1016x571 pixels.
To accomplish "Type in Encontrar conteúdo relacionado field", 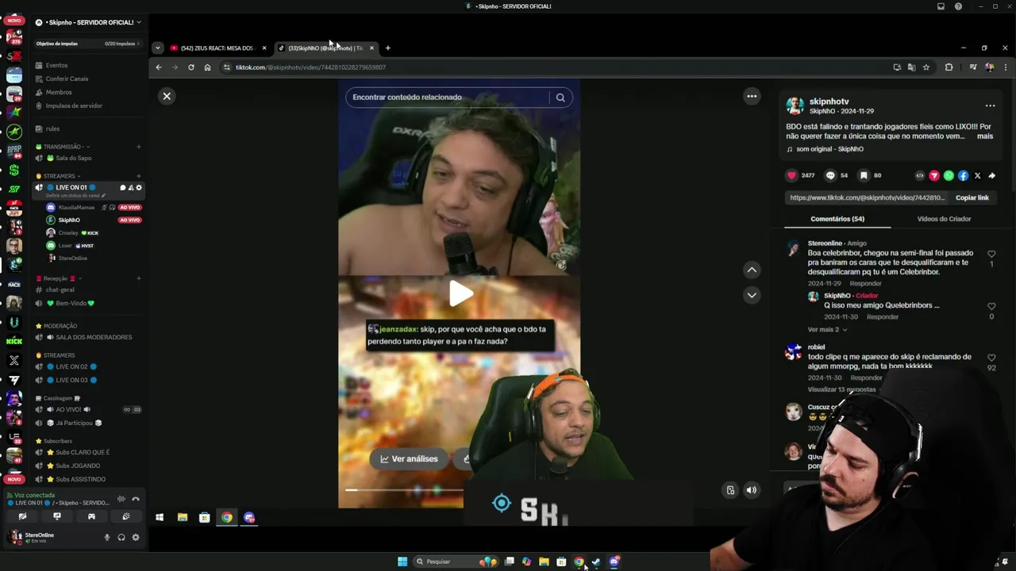I will 448,98.
